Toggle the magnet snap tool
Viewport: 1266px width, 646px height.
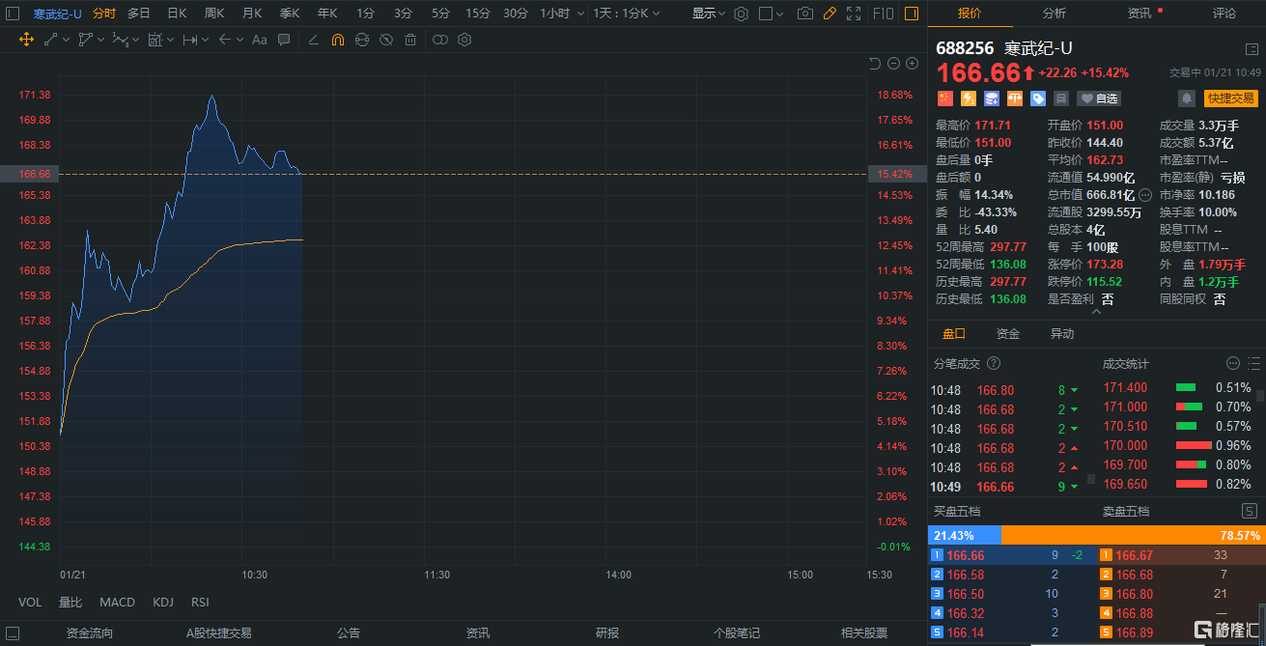(x=337, y=40)
